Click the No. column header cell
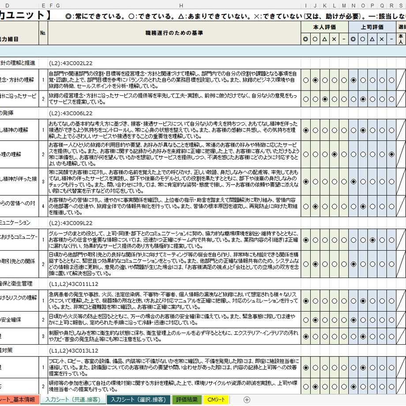 43,33
